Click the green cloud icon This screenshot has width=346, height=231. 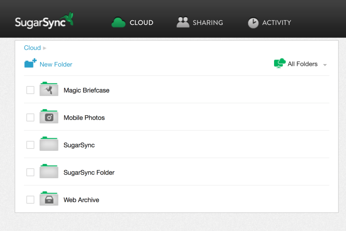click(x=119, y=23)
